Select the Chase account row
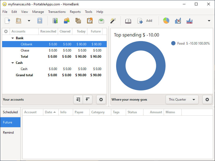Screen dimensions: 215x161 [25, 50]
